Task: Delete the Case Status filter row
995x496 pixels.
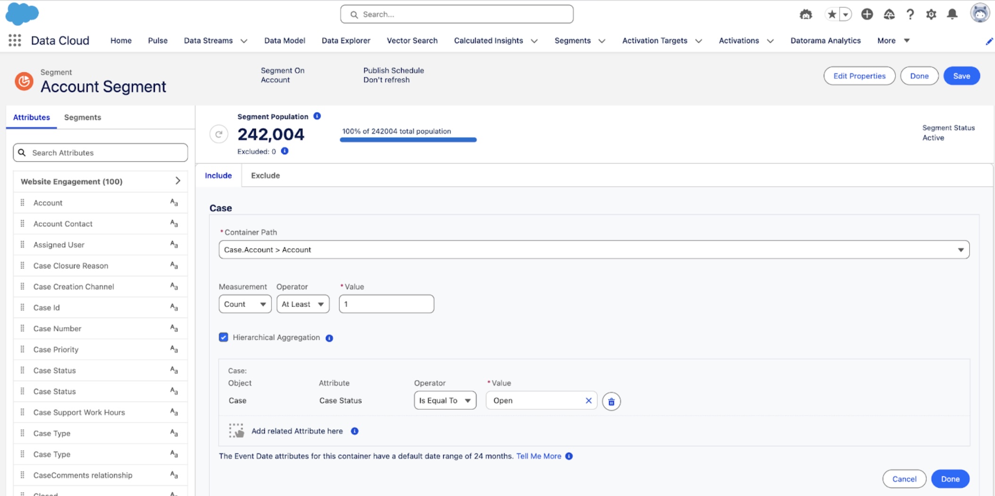Action: click(x=611, y=401)
